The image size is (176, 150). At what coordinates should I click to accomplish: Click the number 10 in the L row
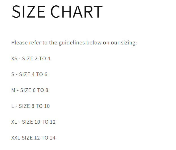[47, 106]
